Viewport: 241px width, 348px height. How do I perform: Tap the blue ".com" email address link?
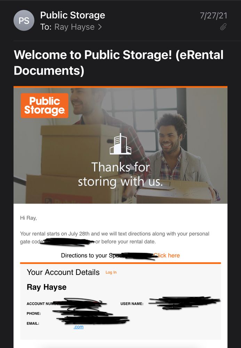coord(79,327)
